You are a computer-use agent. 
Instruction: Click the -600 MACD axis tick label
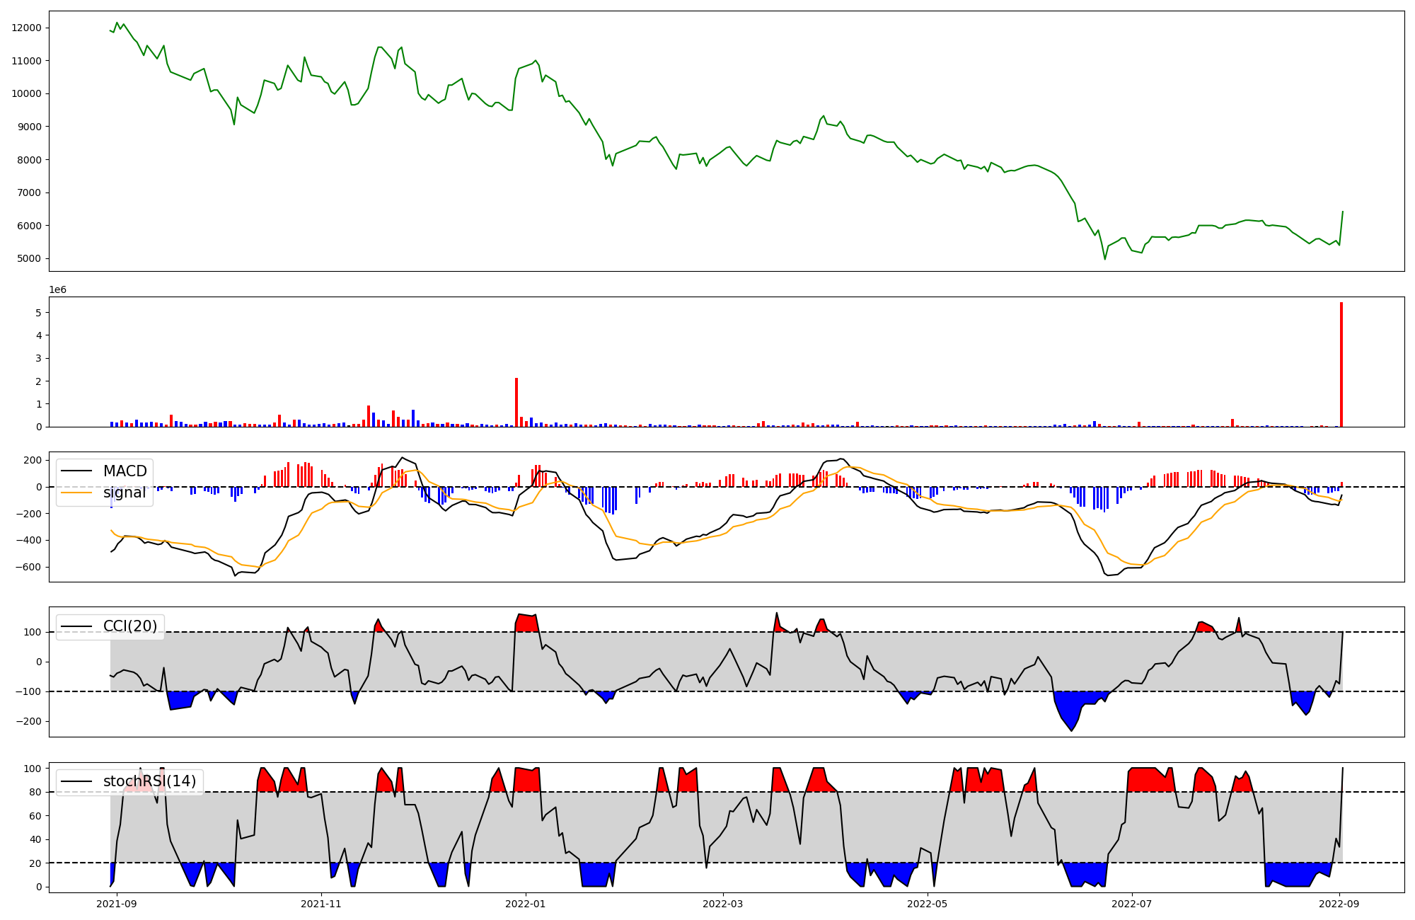28,568
